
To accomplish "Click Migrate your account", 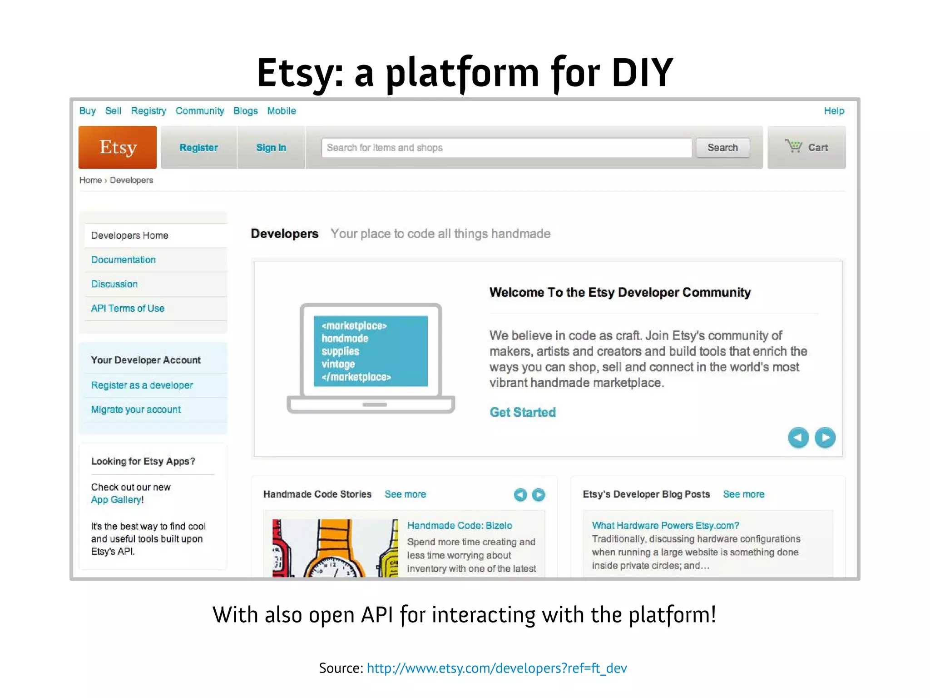I will (x=136, y=409).
